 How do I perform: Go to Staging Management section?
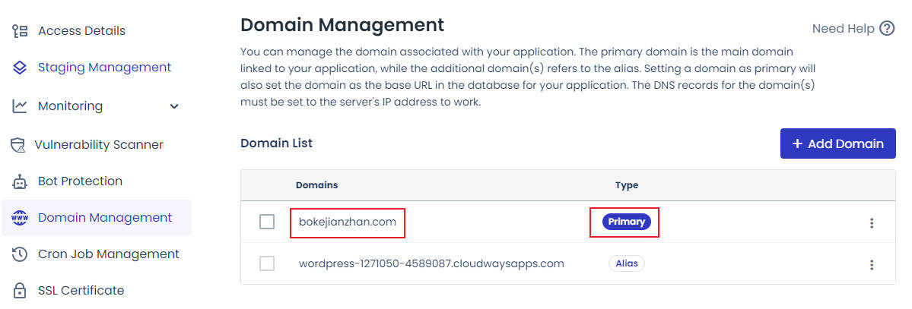coord(104,68)
